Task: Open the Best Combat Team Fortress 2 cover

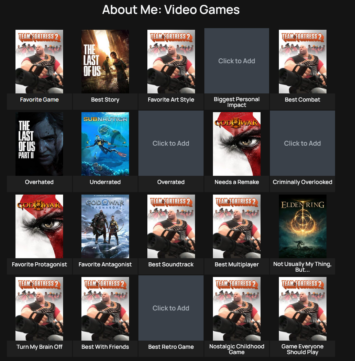Action: point(302,62)
